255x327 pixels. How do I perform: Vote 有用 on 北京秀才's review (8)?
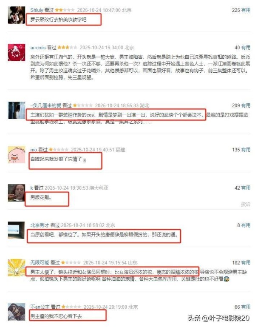pyautogui.click(x=246, y=225)
